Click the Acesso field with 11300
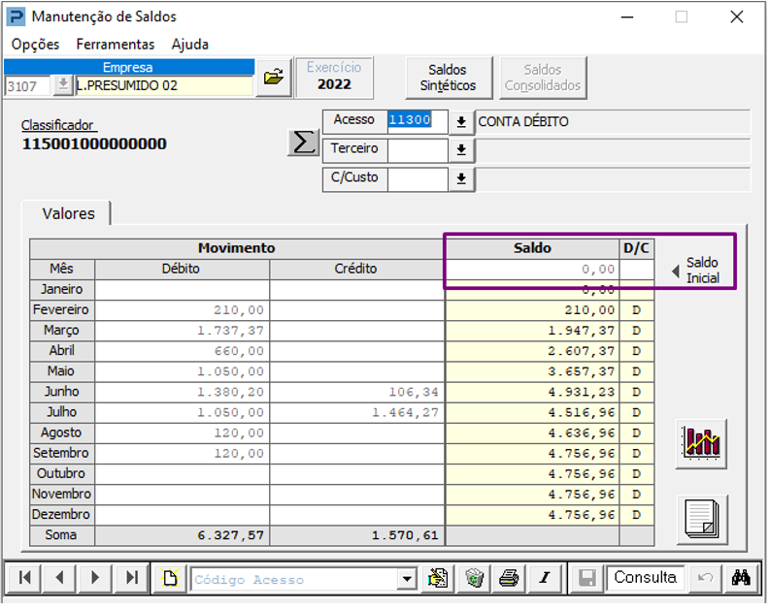The width and height of the screenshot is (770, 609). [417, 120]
